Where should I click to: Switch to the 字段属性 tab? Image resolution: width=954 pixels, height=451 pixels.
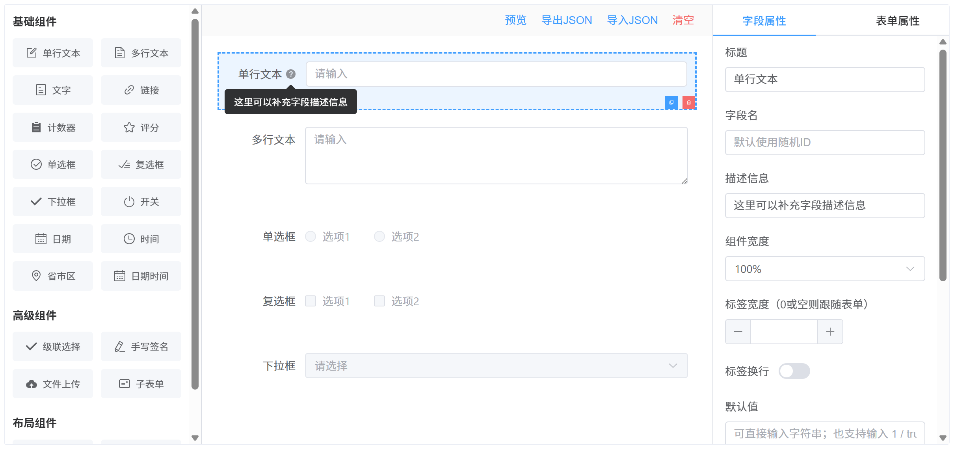[764, 21]
